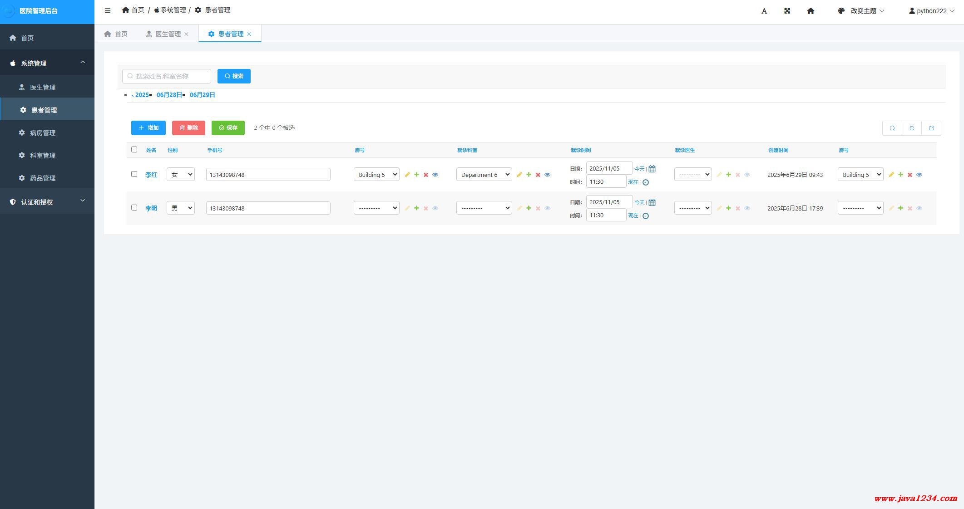This screenshot has width=964, height=509.
Task: Click the refresh icon above the table
Action: tap(912, 128)
